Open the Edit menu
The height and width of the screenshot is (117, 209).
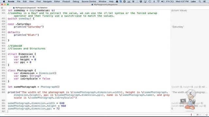tap(25, 1)
